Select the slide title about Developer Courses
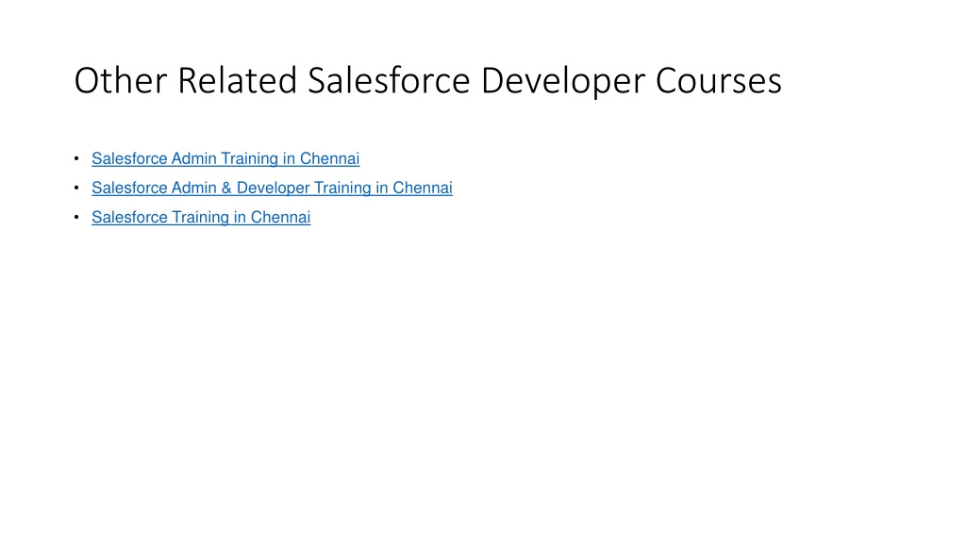The height and width of the screenshot is (543, 966). tap(427, 81)
